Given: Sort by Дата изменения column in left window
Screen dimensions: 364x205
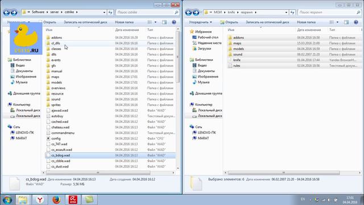Looking at the screenshot, I should coord(127,30).
